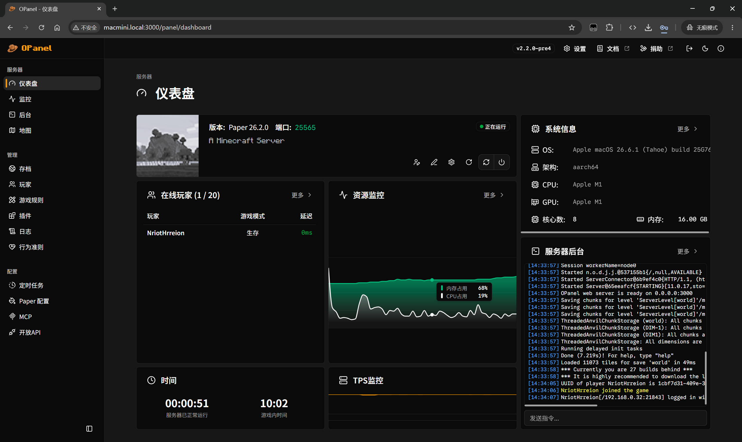Open Paper 配置 in the sidebar

(x=52, y=301)
